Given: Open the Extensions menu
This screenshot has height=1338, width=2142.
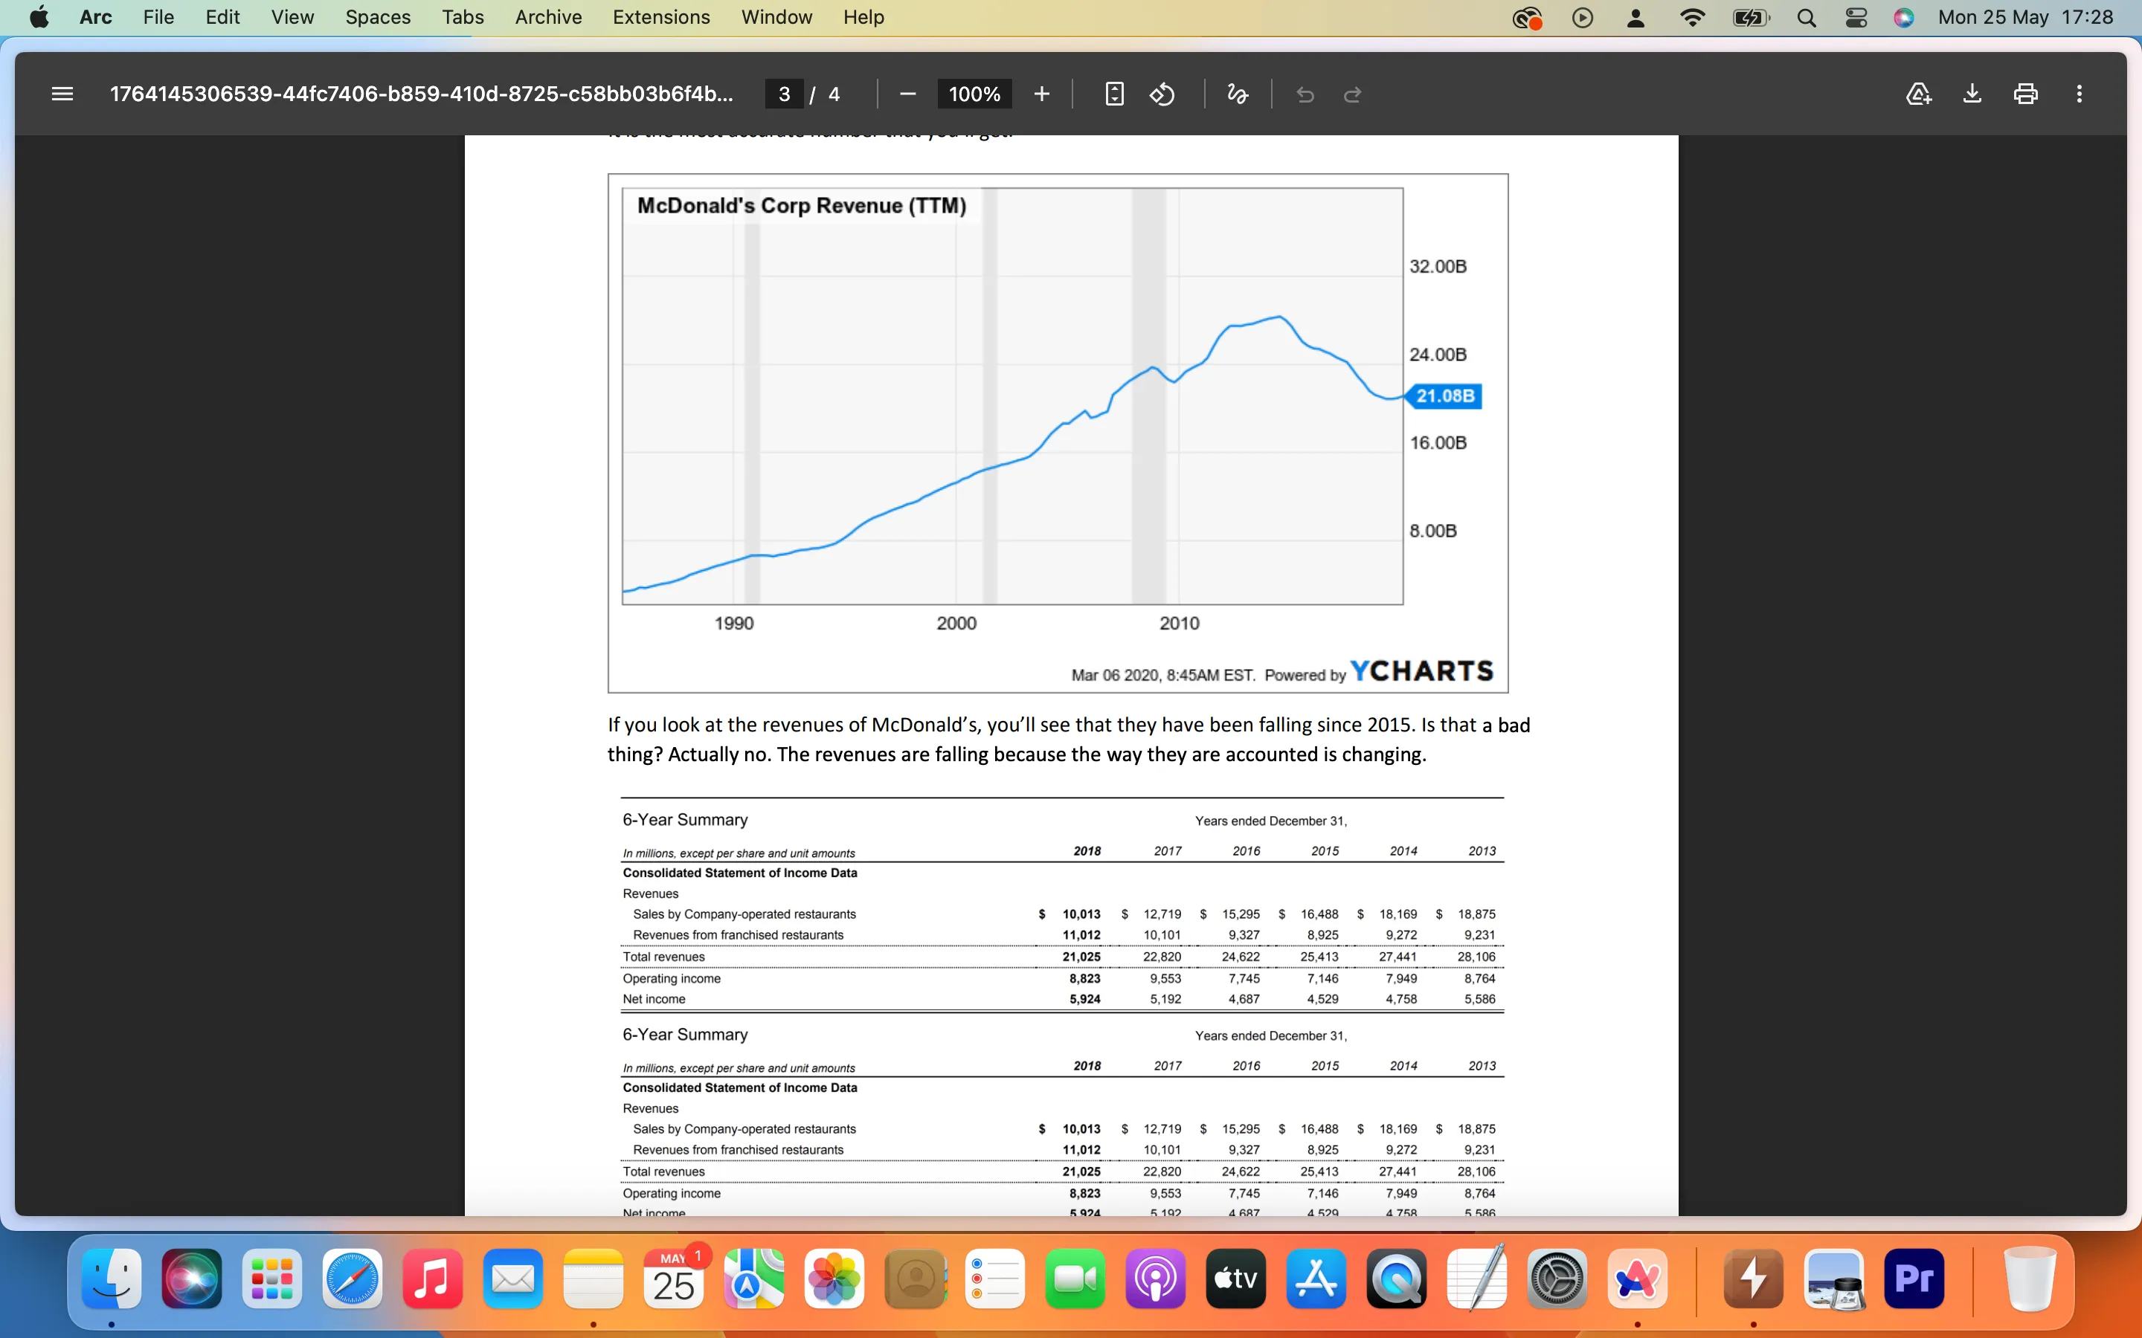Looking at the screenshot, I should (x=661, y=17).
